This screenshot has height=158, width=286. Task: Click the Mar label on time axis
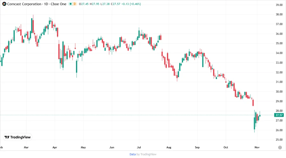[x=26, y=147]
